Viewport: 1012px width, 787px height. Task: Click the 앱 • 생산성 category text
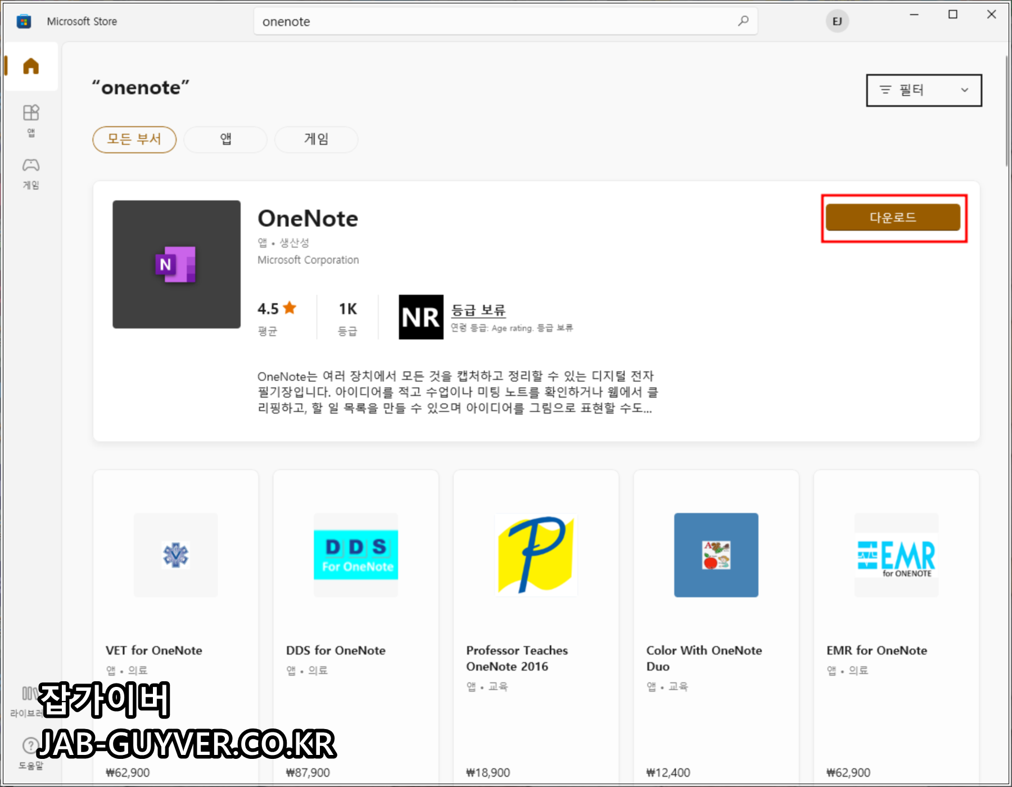[283, 243]
